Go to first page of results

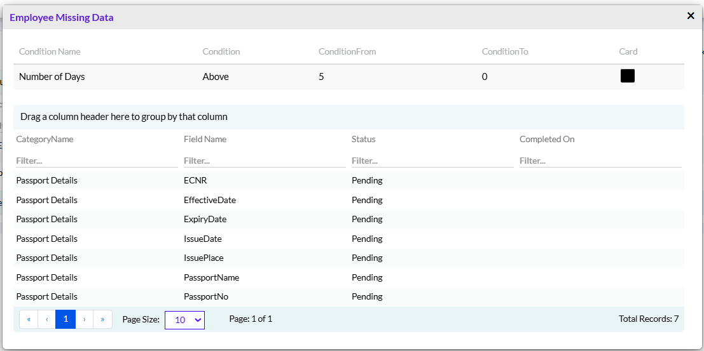click(x=29, y=319)
